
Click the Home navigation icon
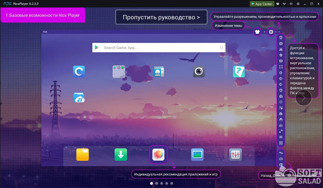pyautogui.click(x=281, y=159)
